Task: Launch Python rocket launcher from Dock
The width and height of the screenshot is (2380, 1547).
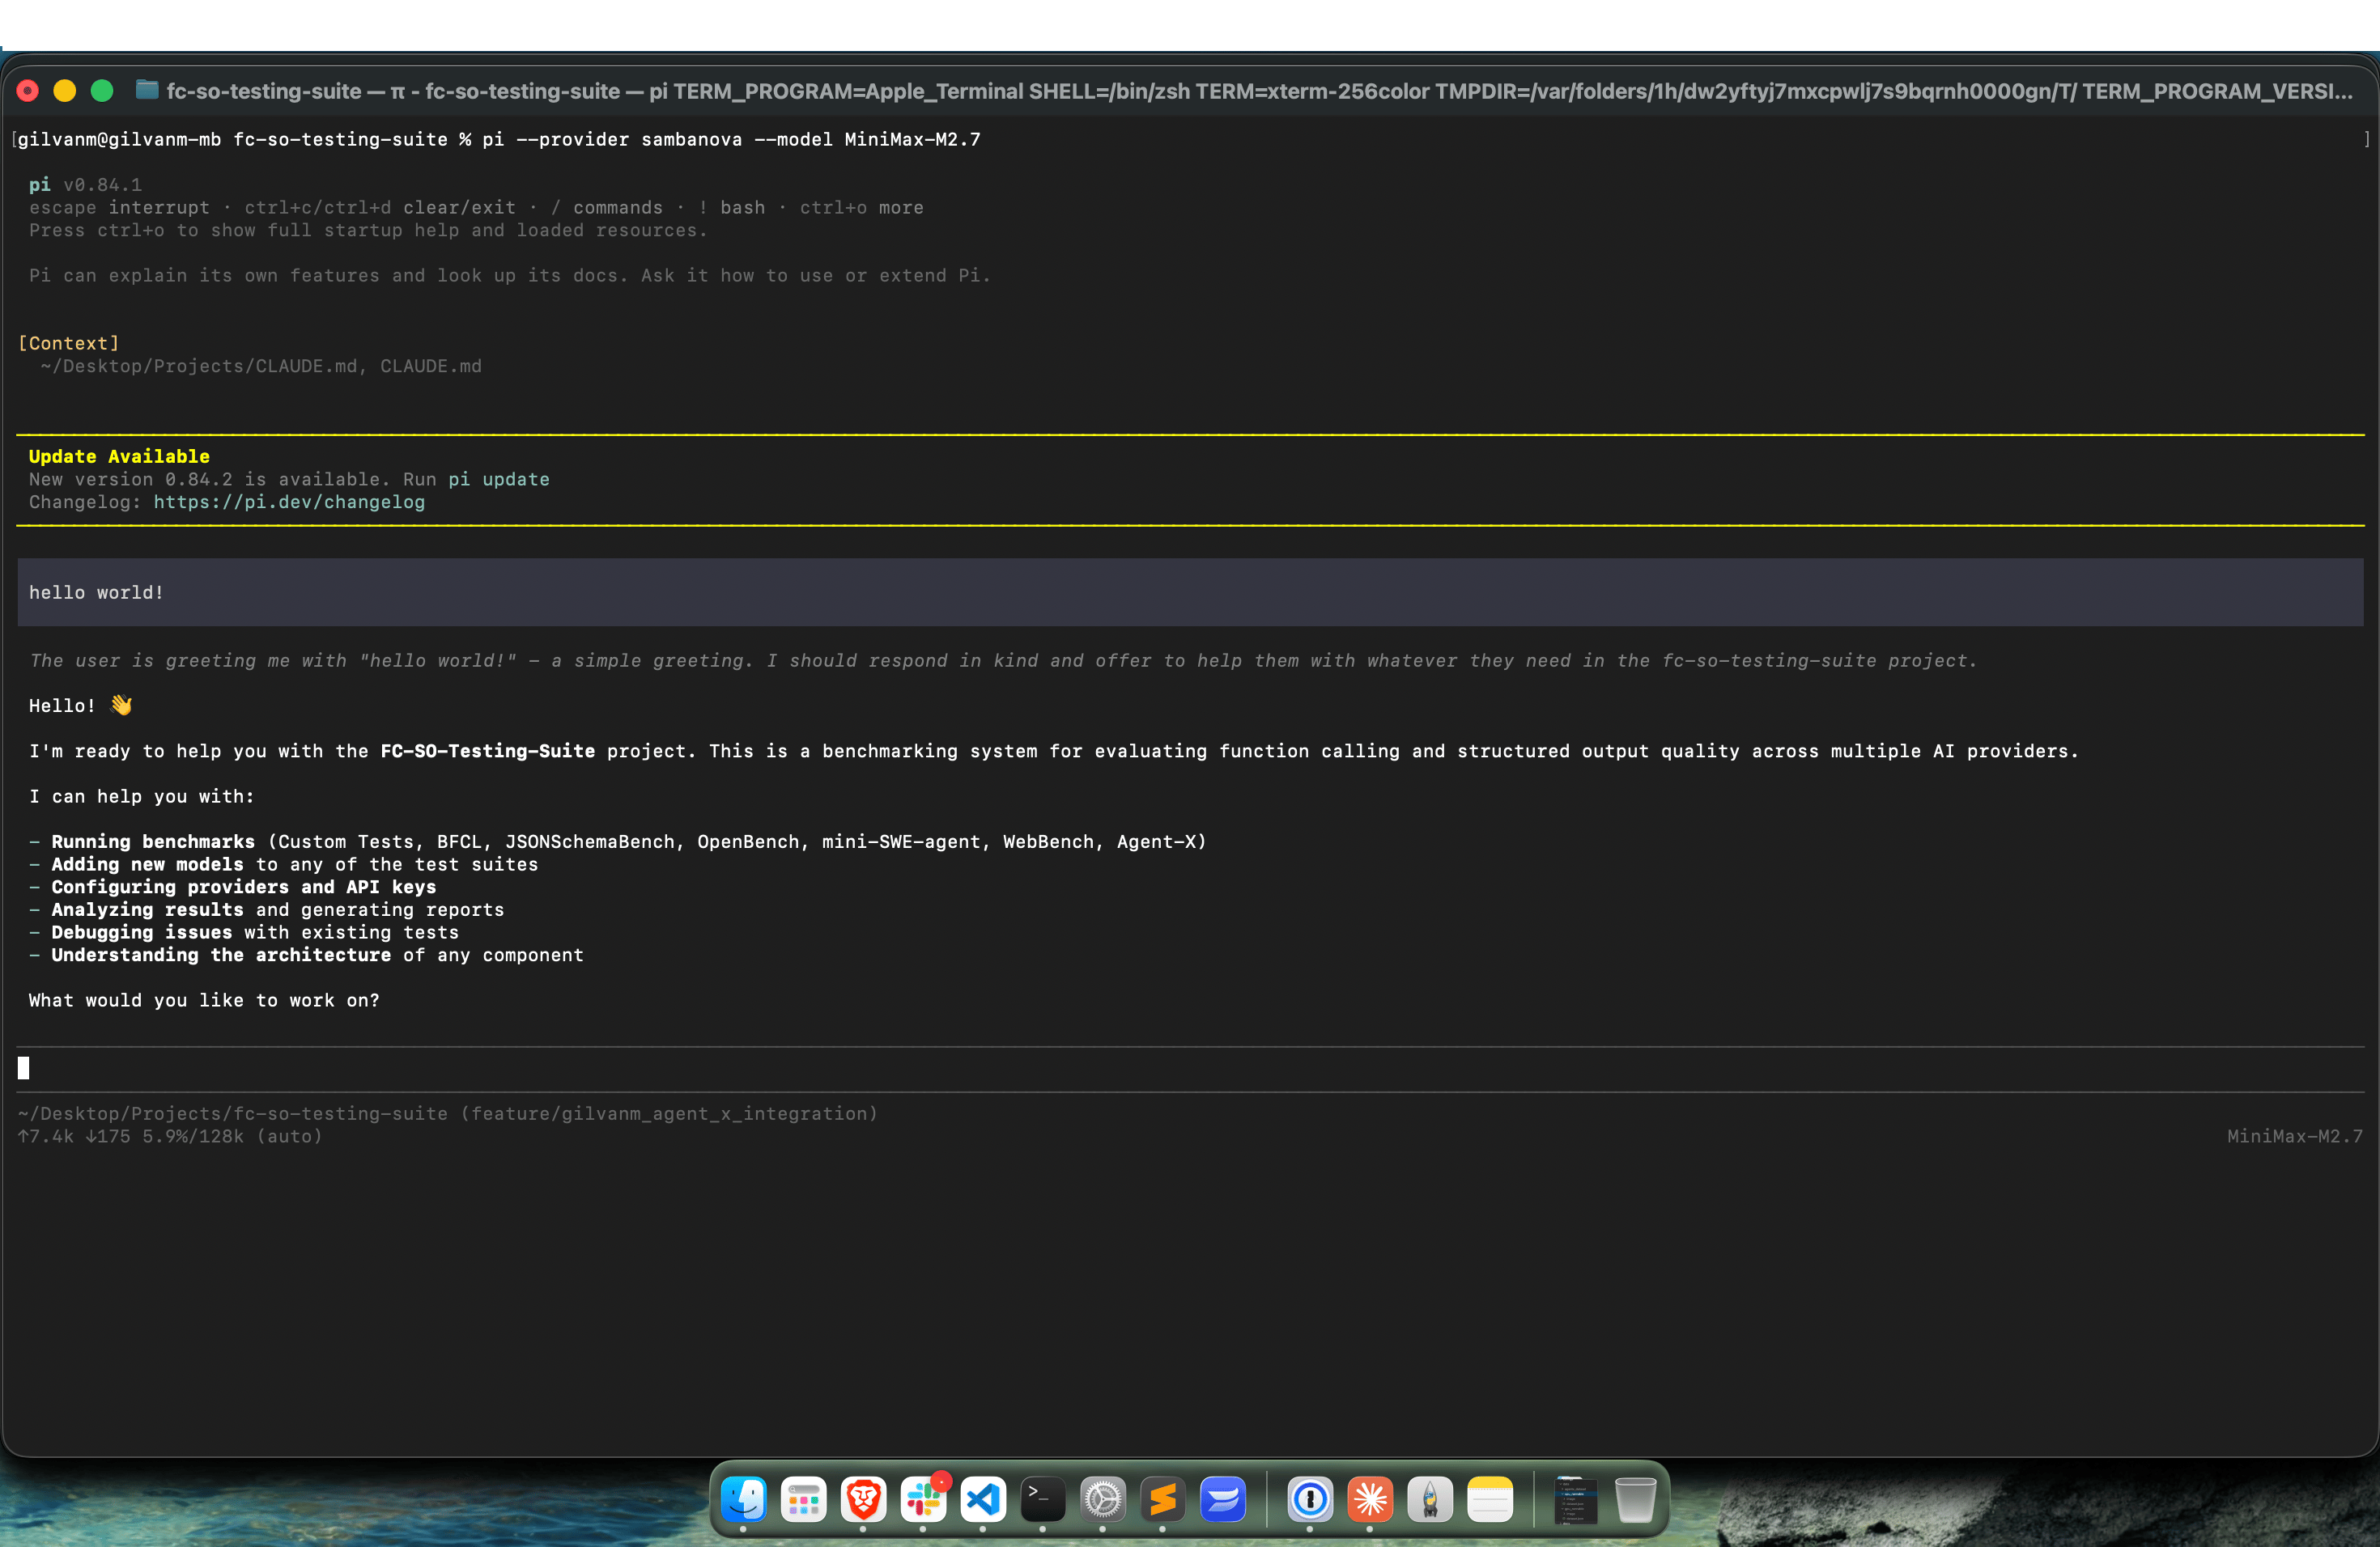Action: (x=1430, y=1499)
